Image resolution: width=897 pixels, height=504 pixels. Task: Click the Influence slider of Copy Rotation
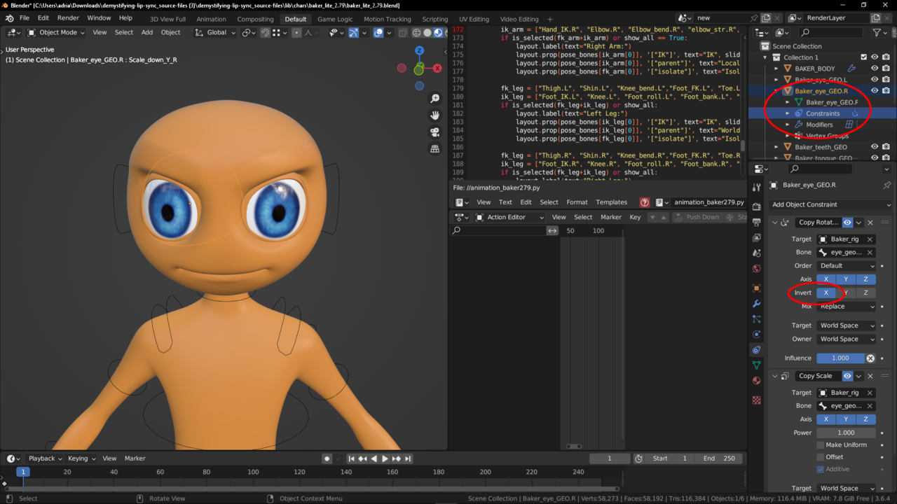coord(840,358)
